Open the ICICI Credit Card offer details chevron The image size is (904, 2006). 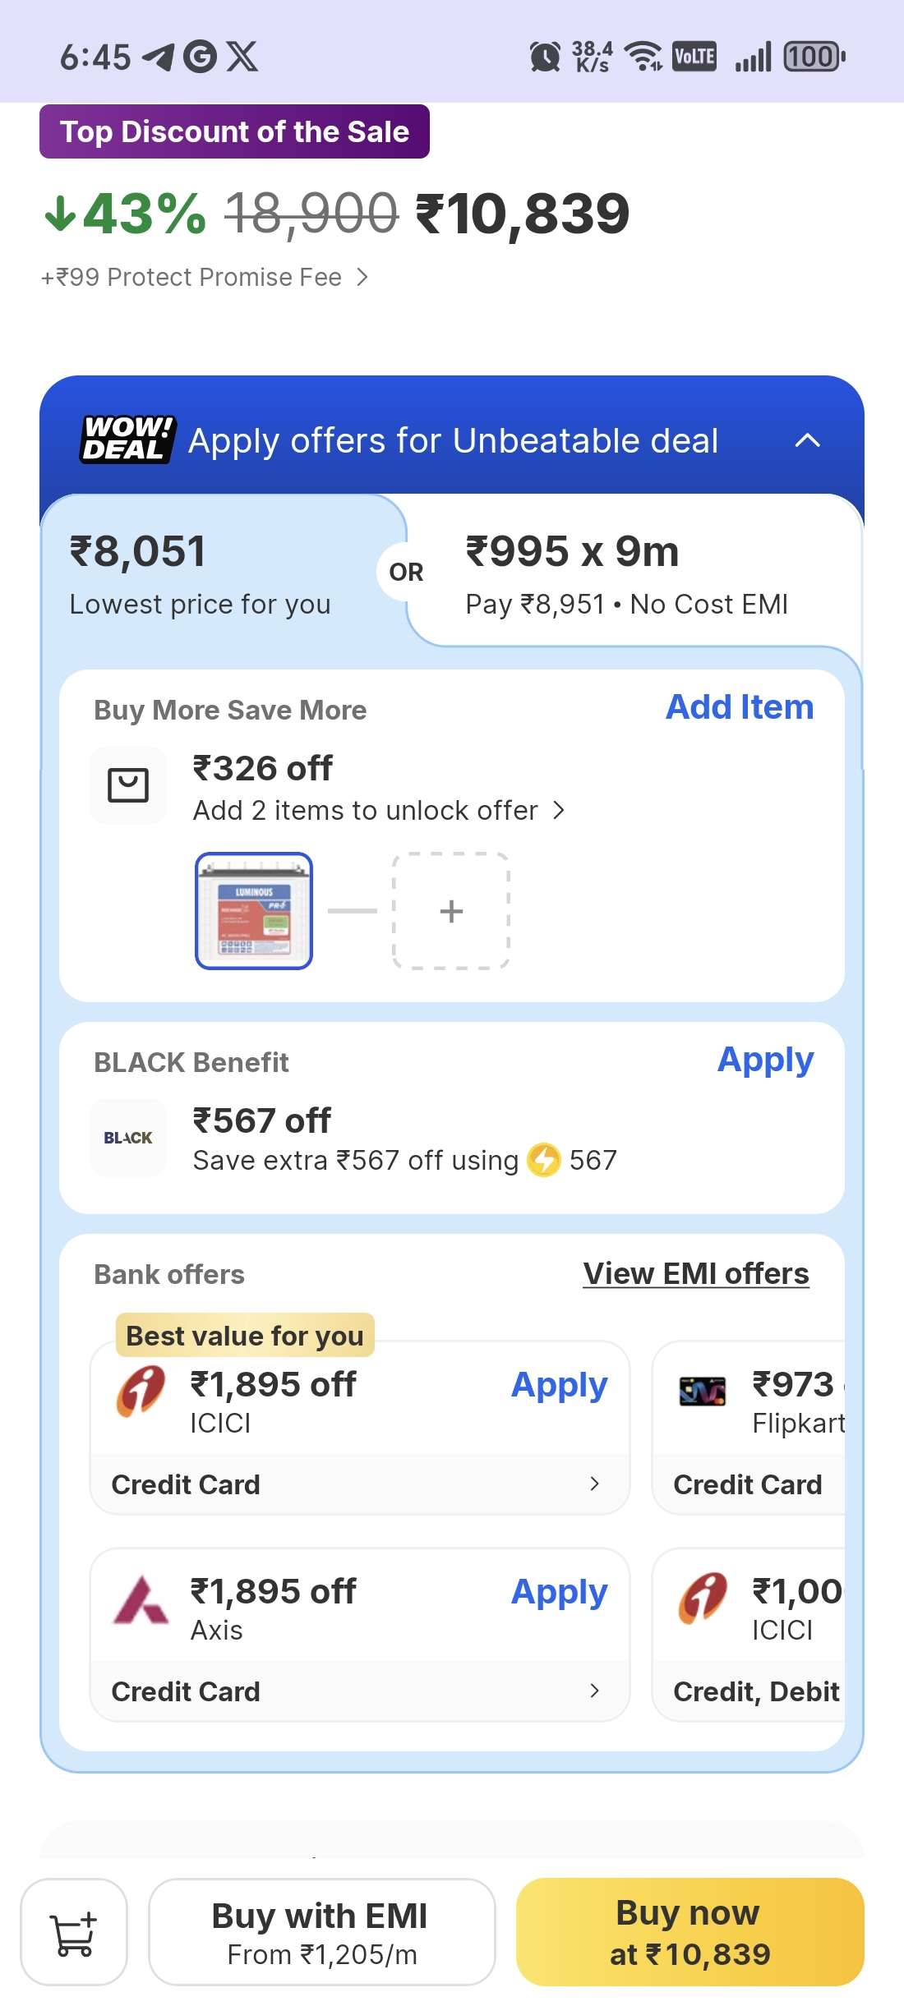[594, 1484]
